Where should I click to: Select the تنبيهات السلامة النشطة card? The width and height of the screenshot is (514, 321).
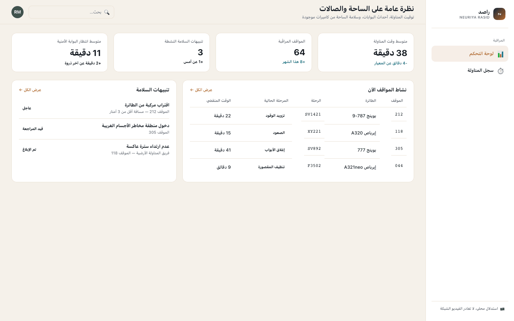click(162, 52)
